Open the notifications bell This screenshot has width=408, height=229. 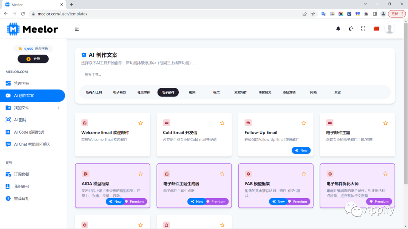338,29
